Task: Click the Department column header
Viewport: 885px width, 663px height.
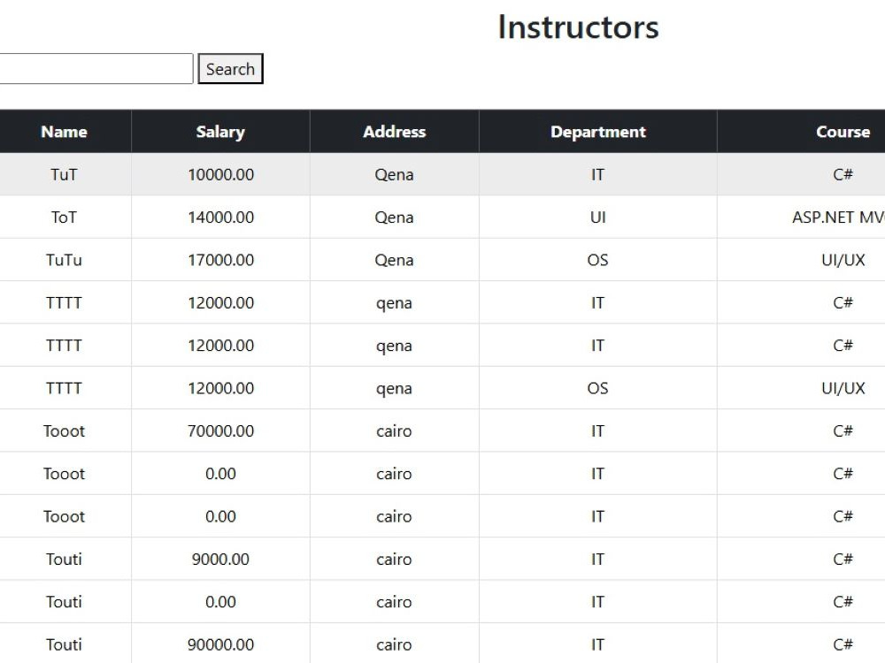Action: (598, 132)
